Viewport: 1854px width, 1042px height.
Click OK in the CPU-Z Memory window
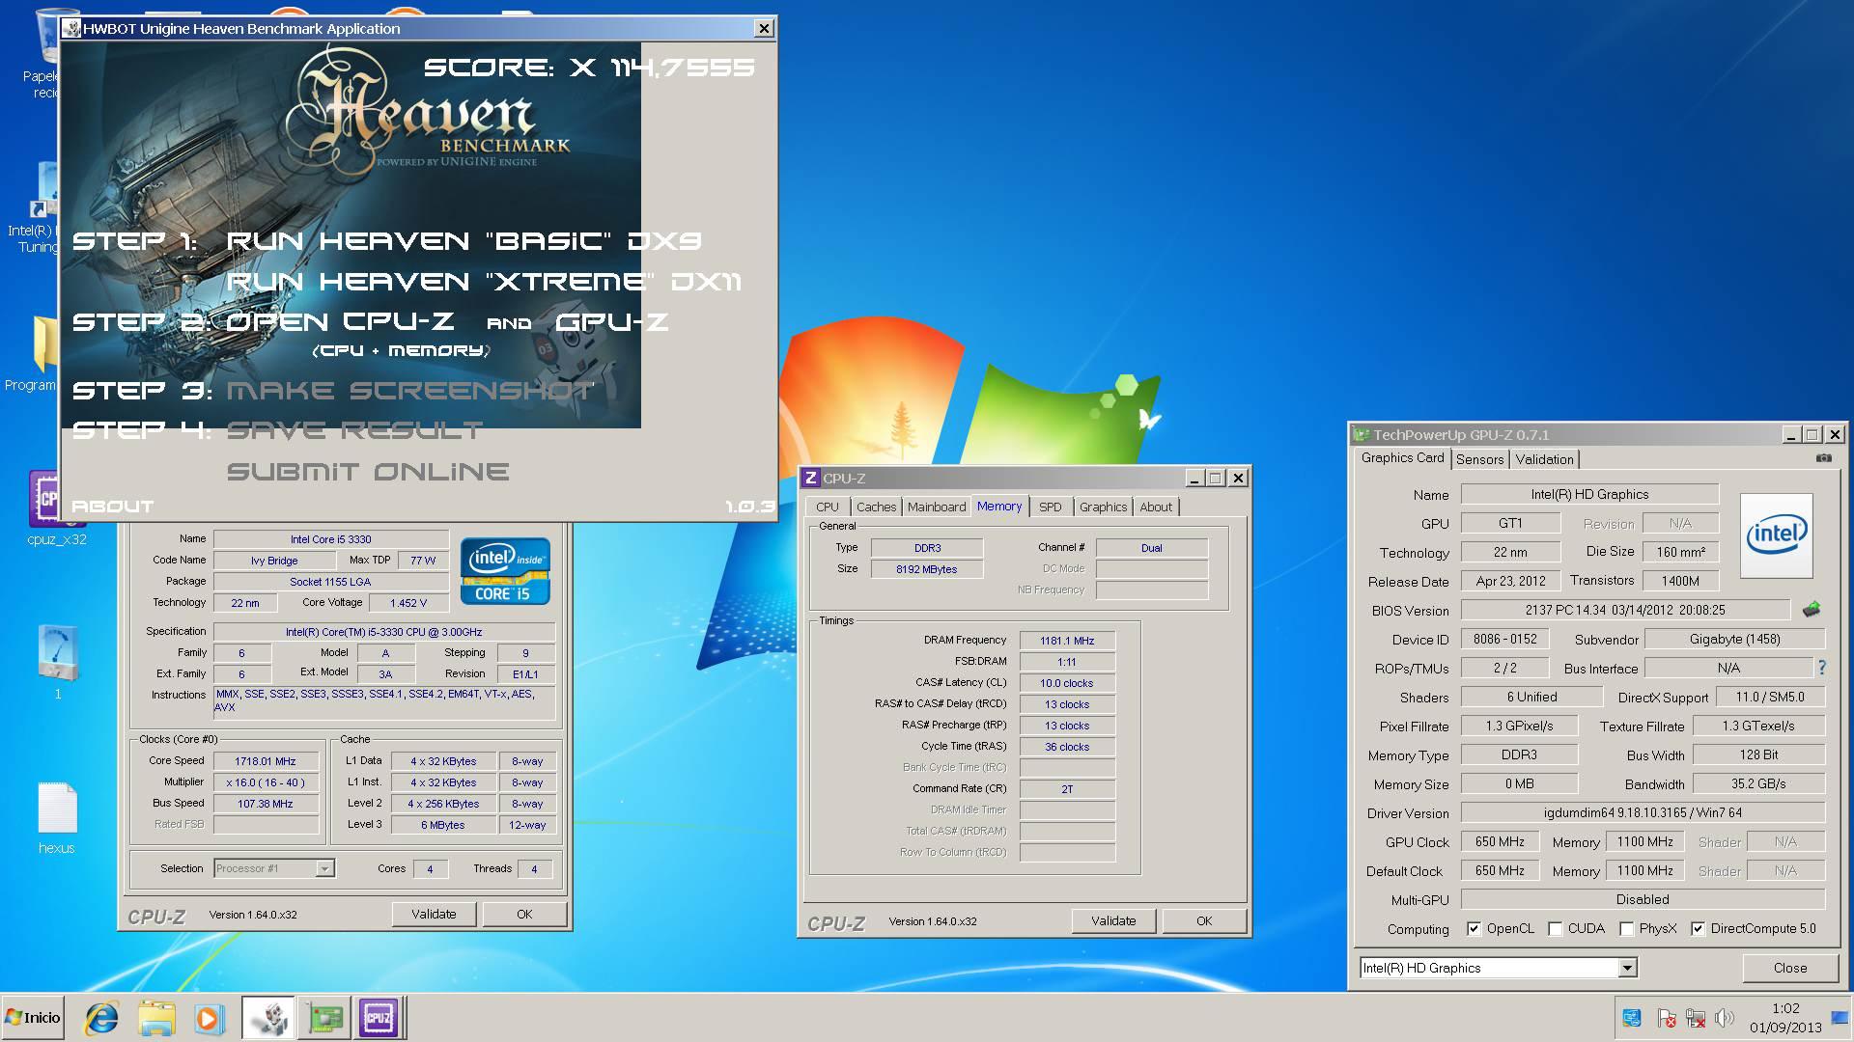click(1203, 920)
